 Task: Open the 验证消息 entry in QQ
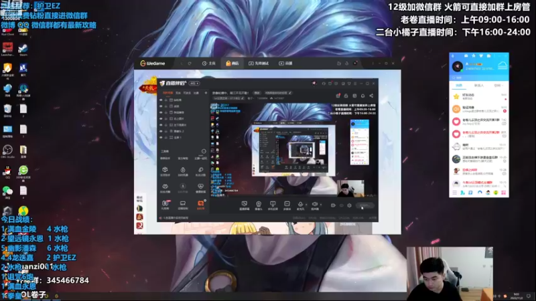[x=479, y=109]
